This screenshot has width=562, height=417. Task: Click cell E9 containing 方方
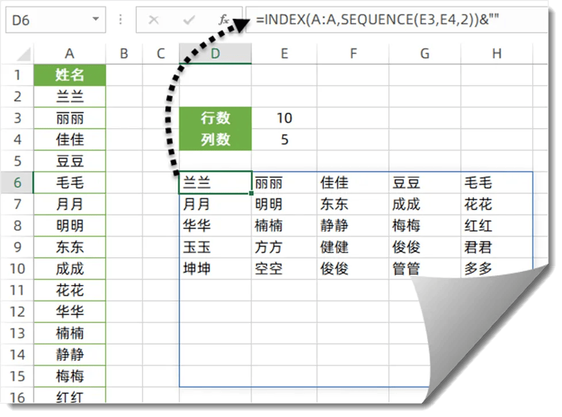[x=284, y=247]
